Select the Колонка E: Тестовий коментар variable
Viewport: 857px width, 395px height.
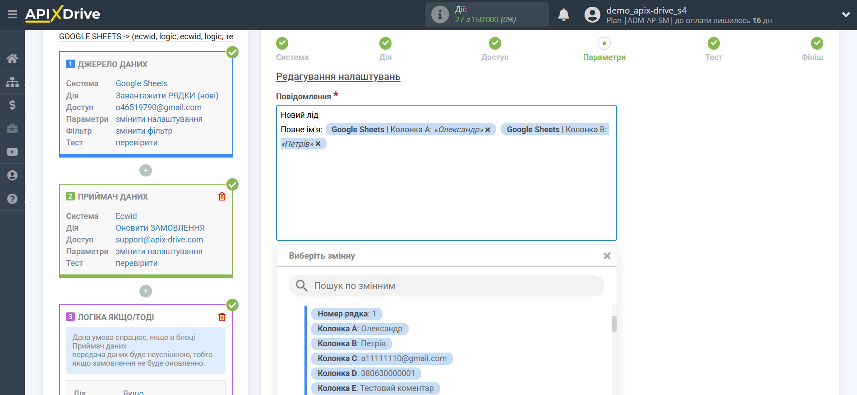coord(375,388)
